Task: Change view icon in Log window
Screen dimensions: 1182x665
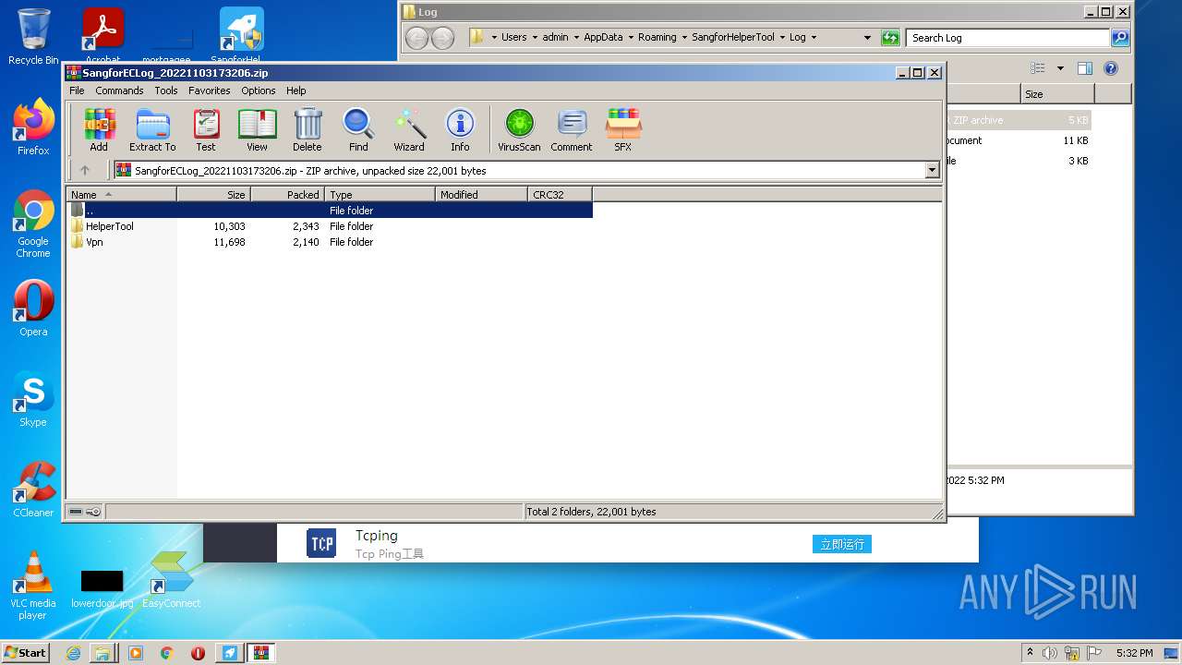Action: (x=1038, y=68)
